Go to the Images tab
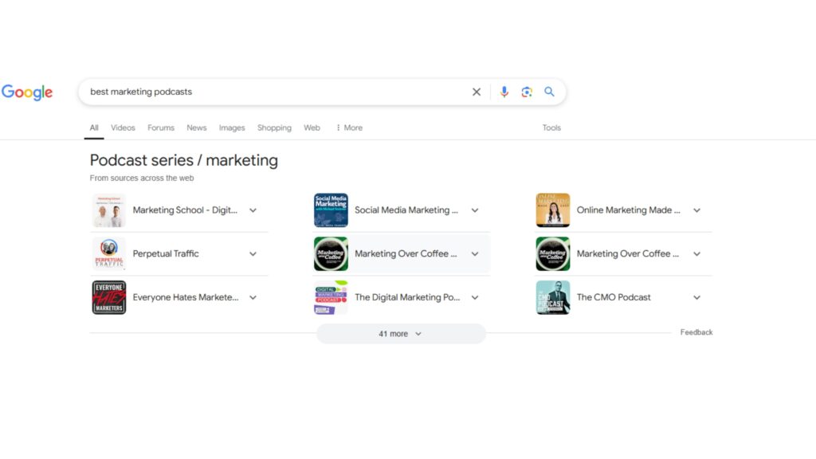The image size is (816, 459). tap(232, 127)
